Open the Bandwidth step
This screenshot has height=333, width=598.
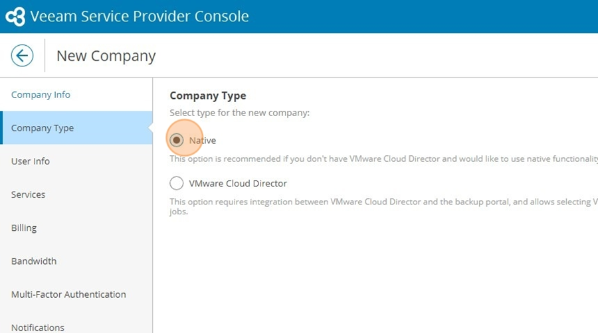tap(76, 261)
